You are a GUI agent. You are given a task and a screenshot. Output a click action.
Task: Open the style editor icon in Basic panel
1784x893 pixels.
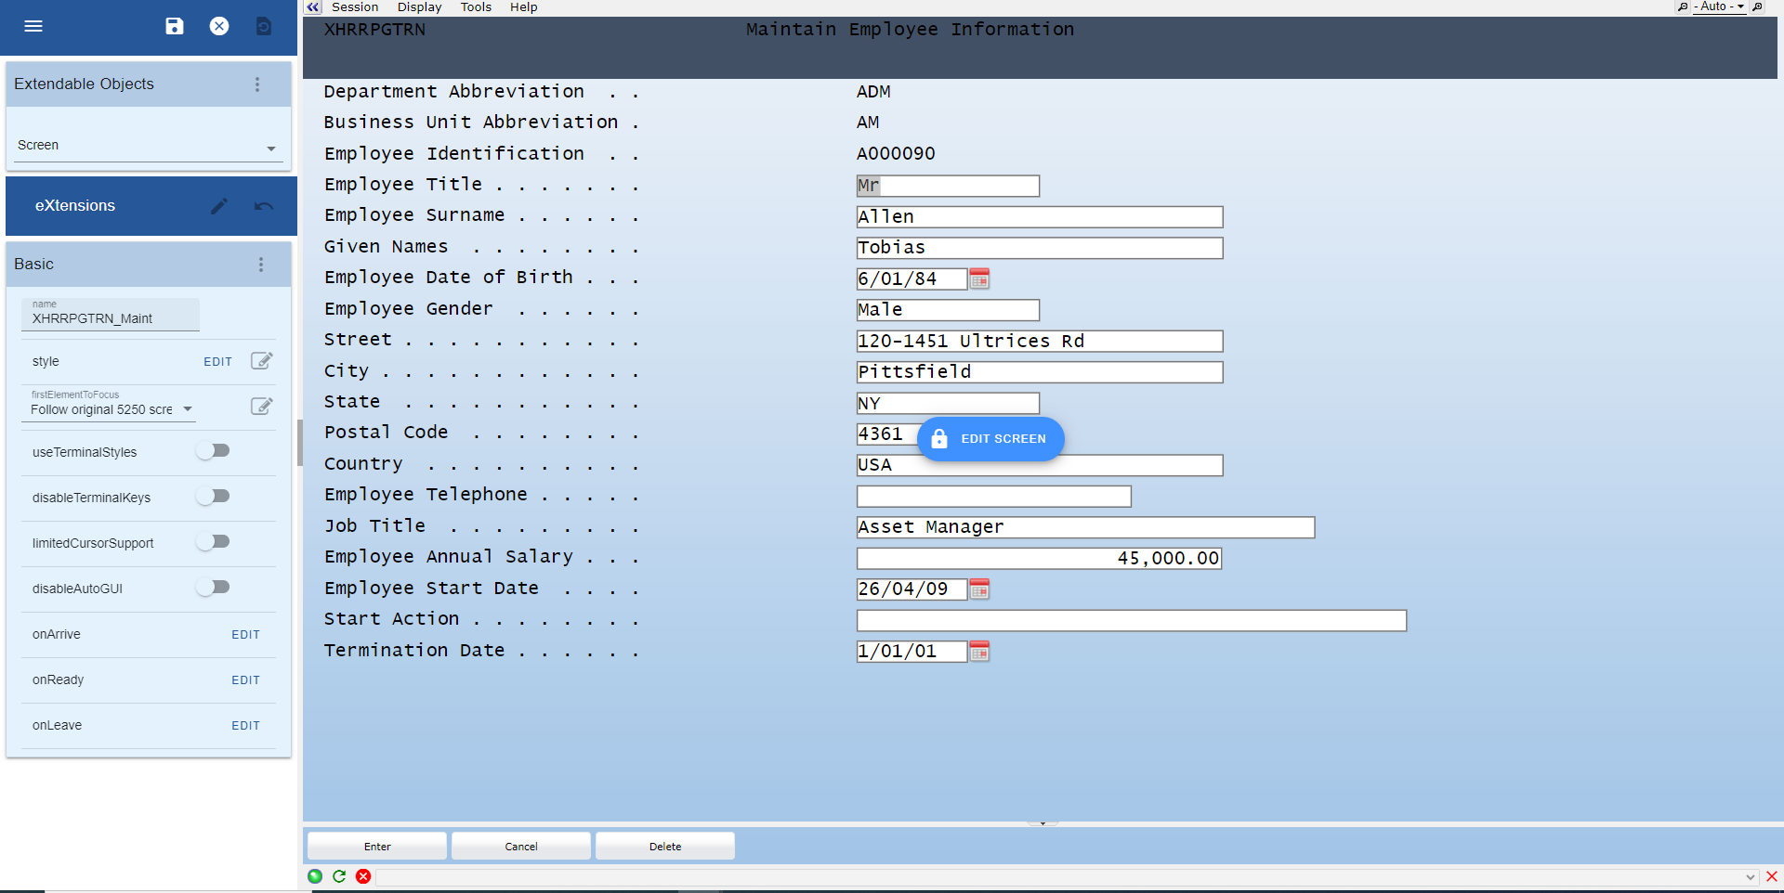tap(262, 361)
